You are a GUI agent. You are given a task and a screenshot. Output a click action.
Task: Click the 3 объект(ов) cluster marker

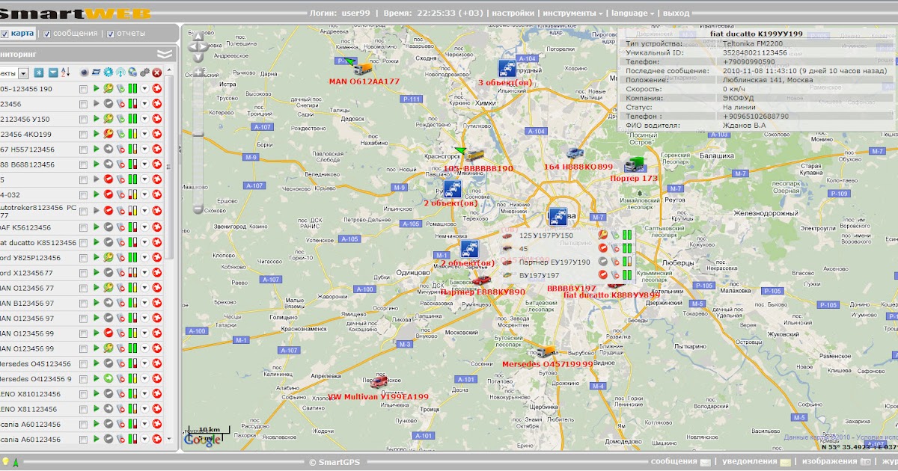(x=507, y=69)
